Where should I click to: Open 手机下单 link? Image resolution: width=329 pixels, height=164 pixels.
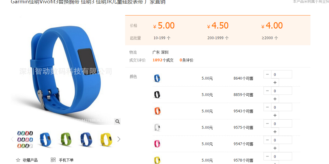point(66,160)
